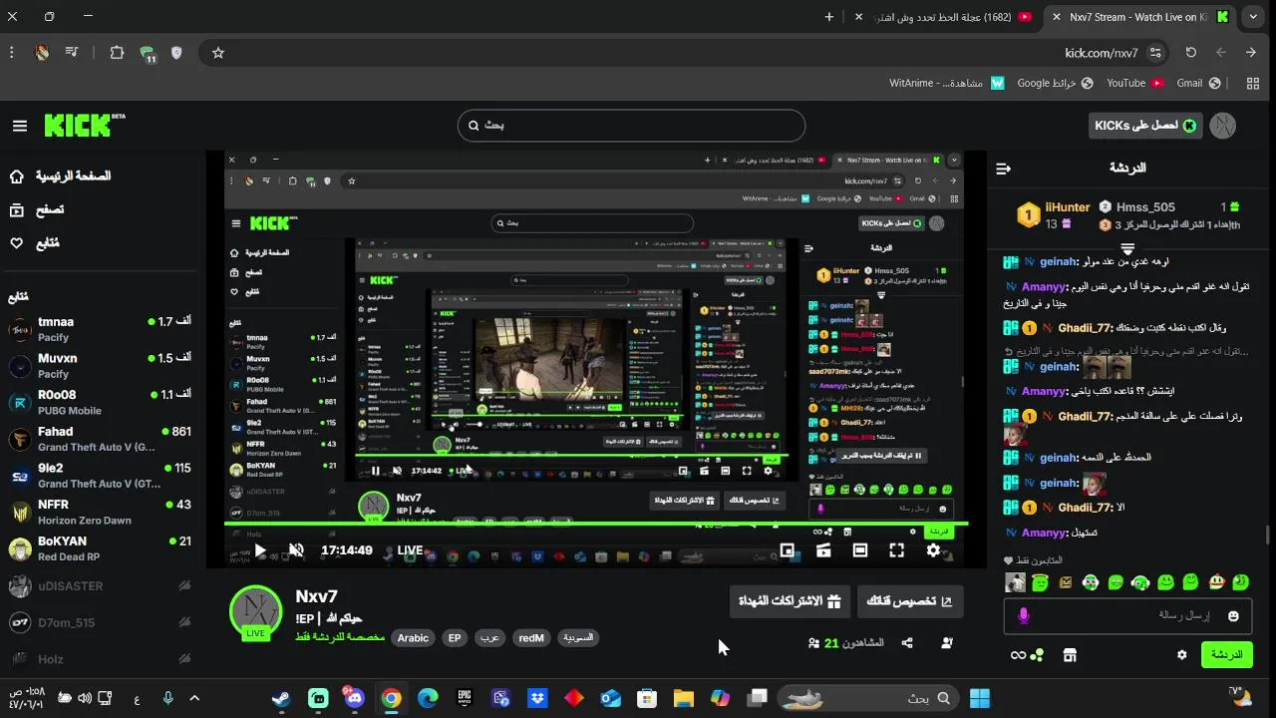Open Fahad channel in the sidebar
Viewport: 1276px width, 718px height.
(100, 439)
